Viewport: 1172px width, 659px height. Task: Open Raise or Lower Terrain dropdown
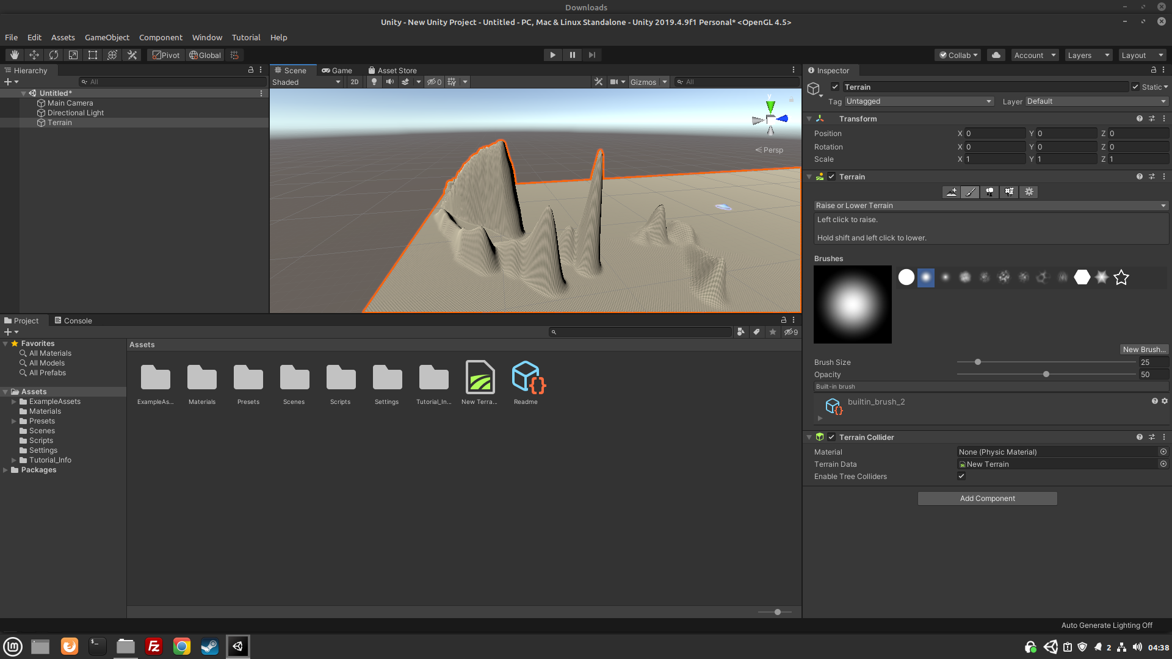coord(991,206)
